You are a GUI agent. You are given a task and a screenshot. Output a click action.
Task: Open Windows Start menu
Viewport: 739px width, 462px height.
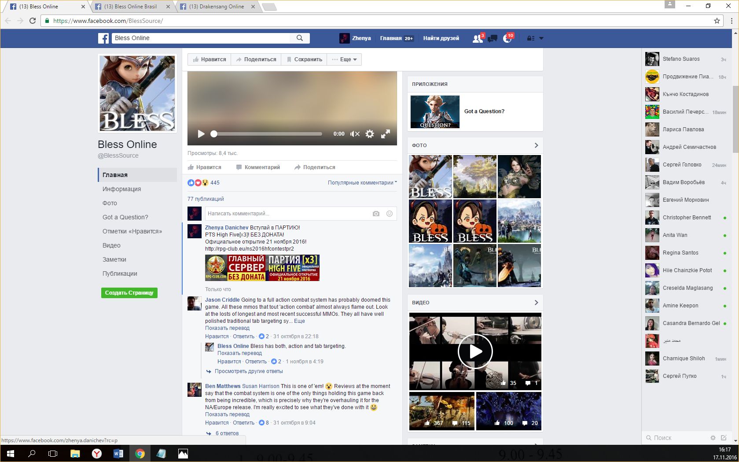pos(11,453)
